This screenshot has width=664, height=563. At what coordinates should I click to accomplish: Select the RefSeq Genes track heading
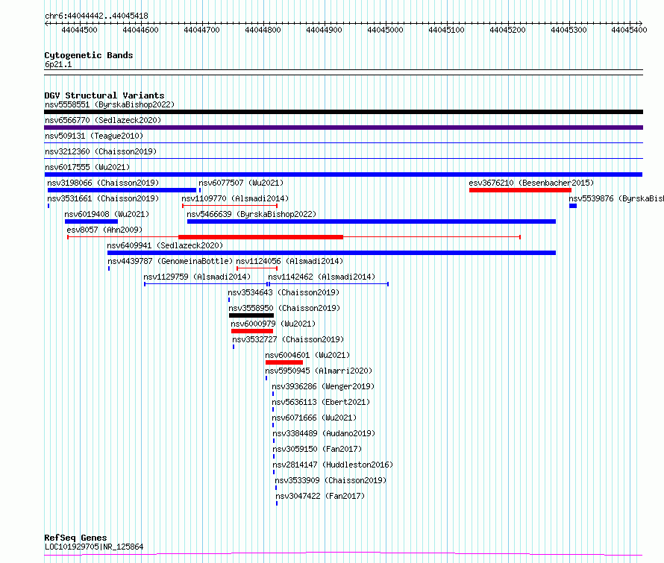pyautogui.click(x=75, y=538)
